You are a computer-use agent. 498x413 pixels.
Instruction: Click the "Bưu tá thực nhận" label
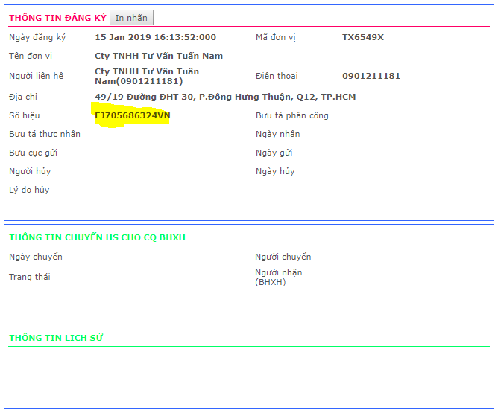tap(45, 134)
